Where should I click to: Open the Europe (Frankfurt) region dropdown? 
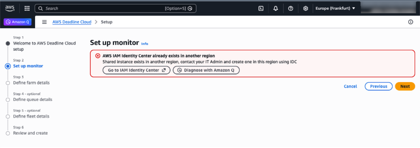(x=335, y=9)
